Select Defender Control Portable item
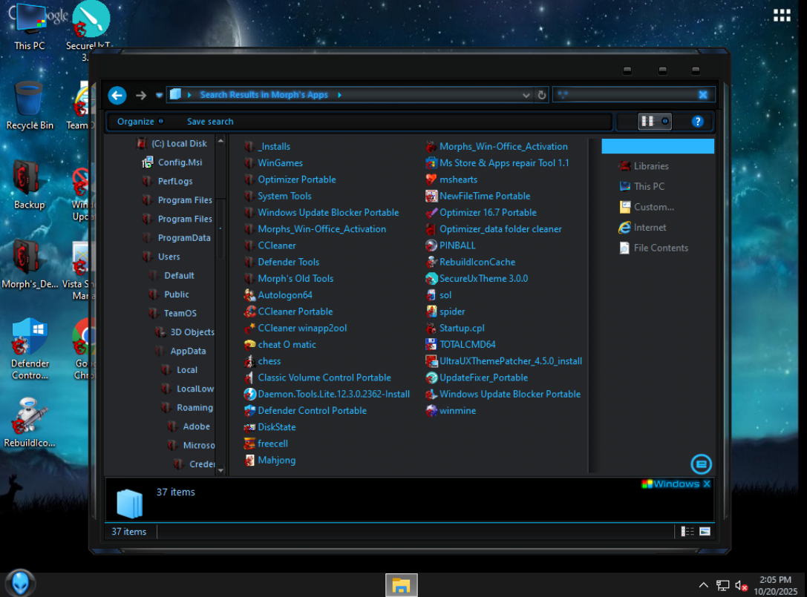Screen dimensions: 807x597 tap(305, 410)
